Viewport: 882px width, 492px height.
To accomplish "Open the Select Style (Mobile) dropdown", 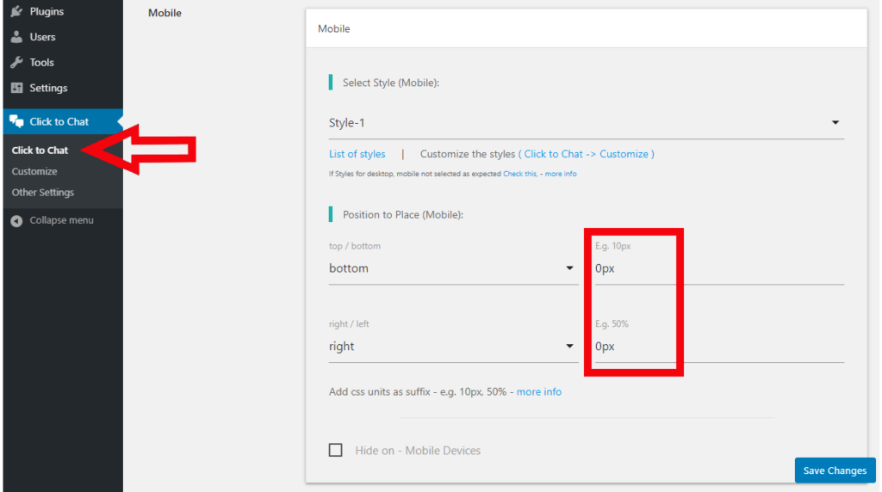I will pos(586,123).
